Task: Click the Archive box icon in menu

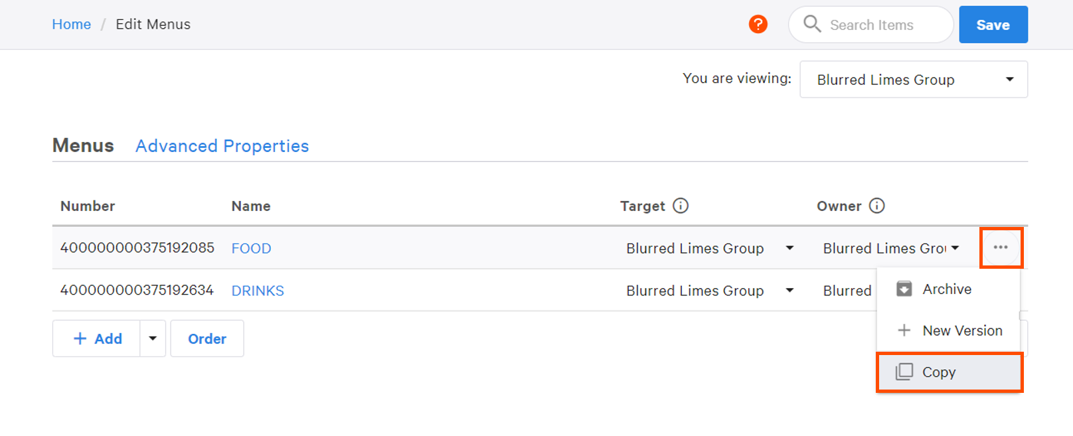Action: pos(904,289)
